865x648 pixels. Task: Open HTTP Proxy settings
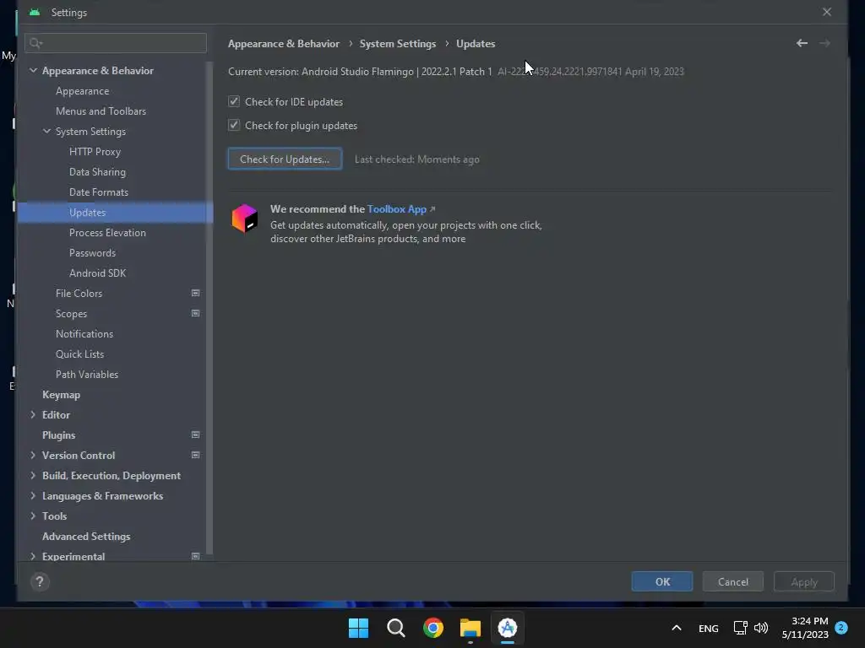95,152
